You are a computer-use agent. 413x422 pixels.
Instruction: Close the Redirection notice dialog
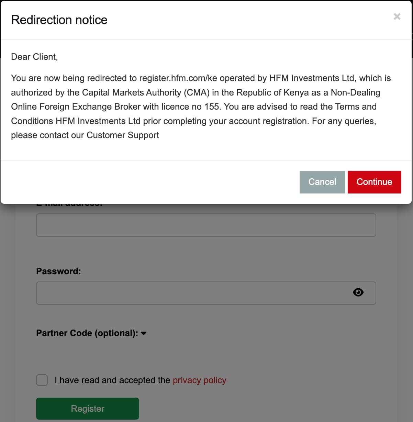[397, 16]
